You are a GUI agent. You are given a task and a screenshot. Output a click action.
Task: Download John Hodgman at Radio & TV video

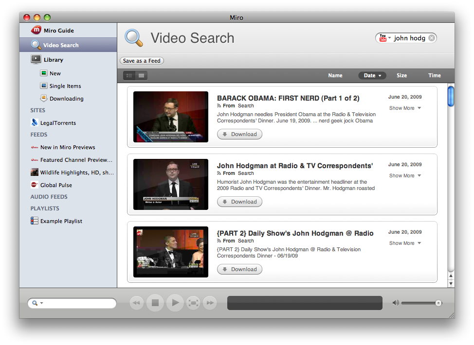[240, 202]
